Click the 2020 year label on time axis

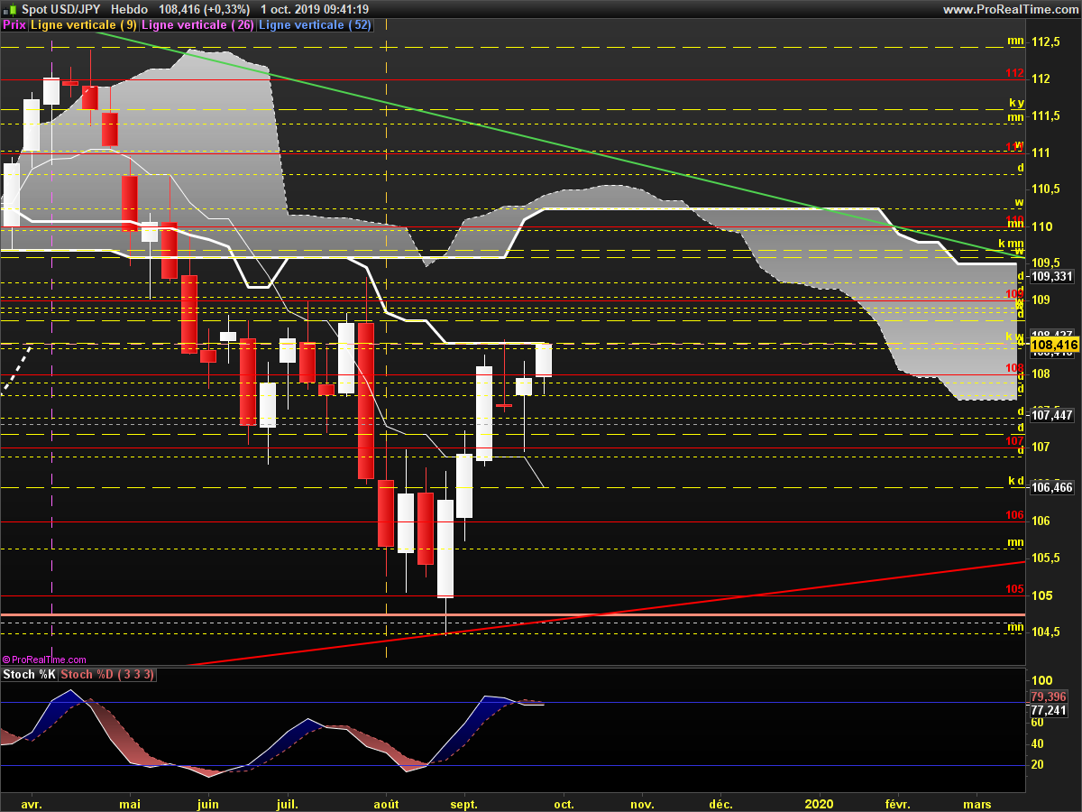click(819, 803)
